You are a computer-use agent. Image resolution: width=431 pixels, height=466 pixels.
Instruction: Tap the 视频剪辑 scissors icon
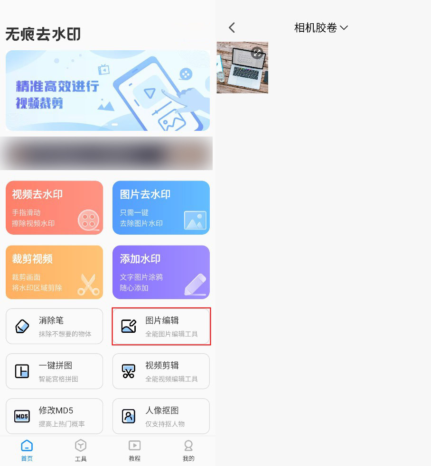click(129, 371)
